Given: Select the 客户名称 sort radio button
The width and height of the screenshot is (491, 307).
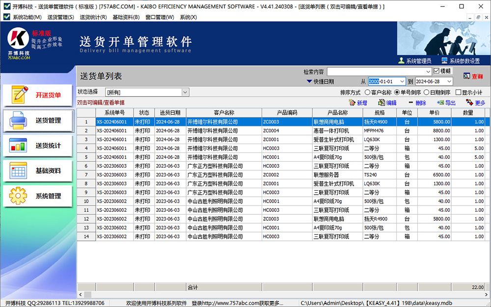Looking at the screenshot, I should pyautogui.click(x=367, y=92).
